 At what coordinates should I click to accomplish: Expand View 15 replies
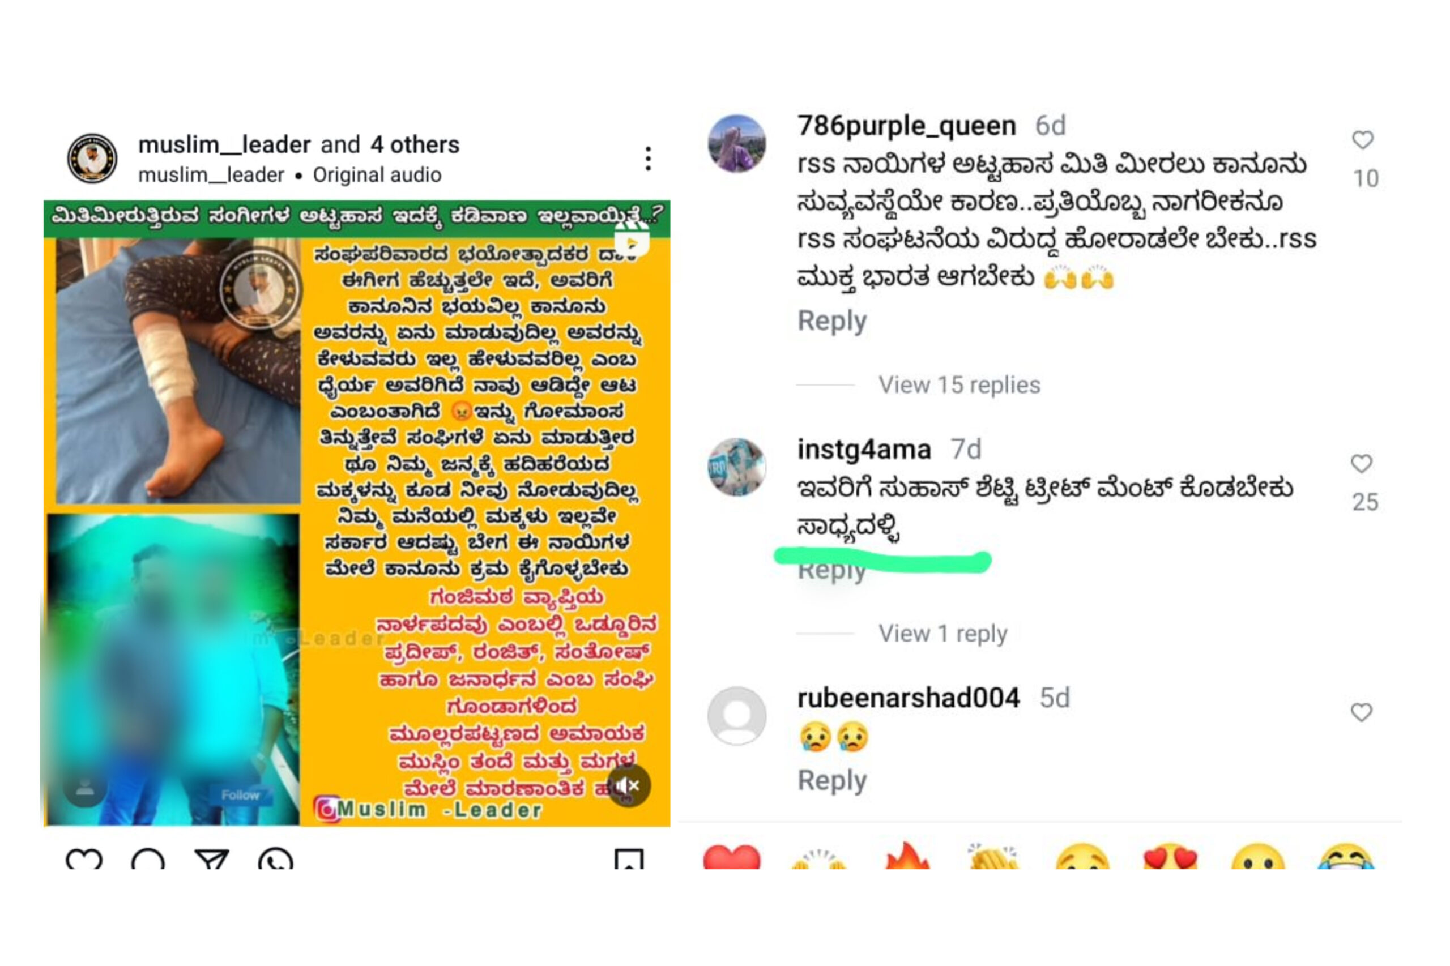[958, 385]
